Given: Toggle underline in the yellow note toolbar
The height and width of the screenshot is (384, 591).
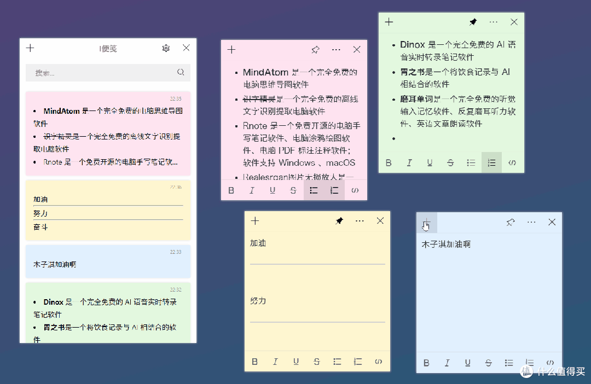Looking at the screenshot, I should tap(296, 362).
